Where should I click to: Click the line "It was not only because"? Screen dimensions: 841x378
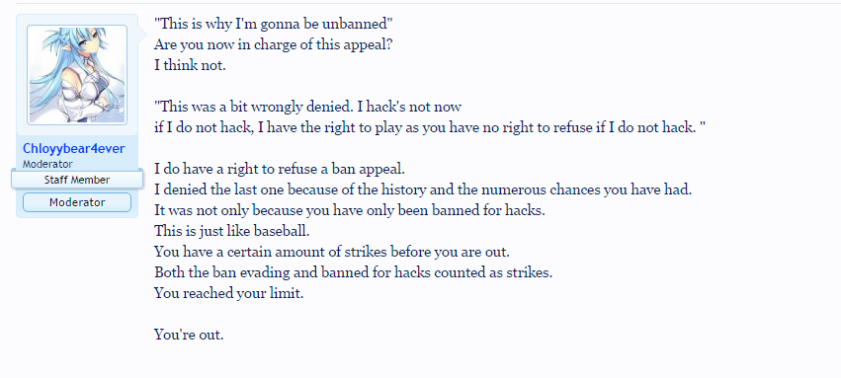pos(350,210)
